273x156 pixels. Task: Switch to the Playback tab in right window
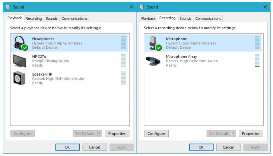point(148,18)
